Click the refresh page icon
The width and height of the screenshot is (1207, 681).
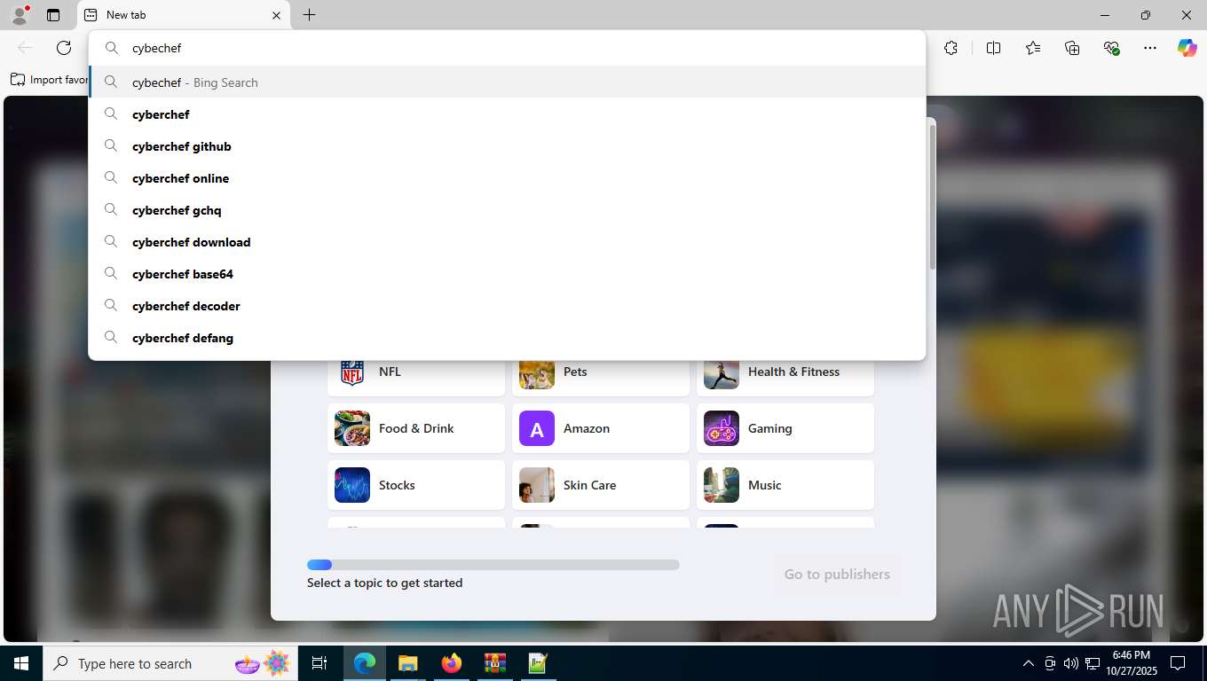coord(64,48)
